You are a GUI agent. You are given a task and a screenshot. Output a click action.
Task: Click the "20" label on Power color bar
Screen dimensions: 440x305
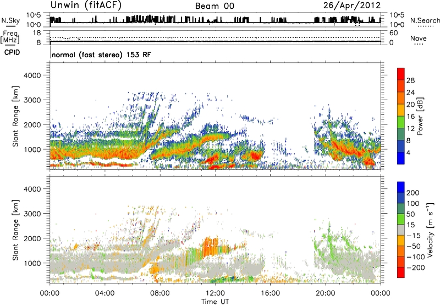click(410, 105)
